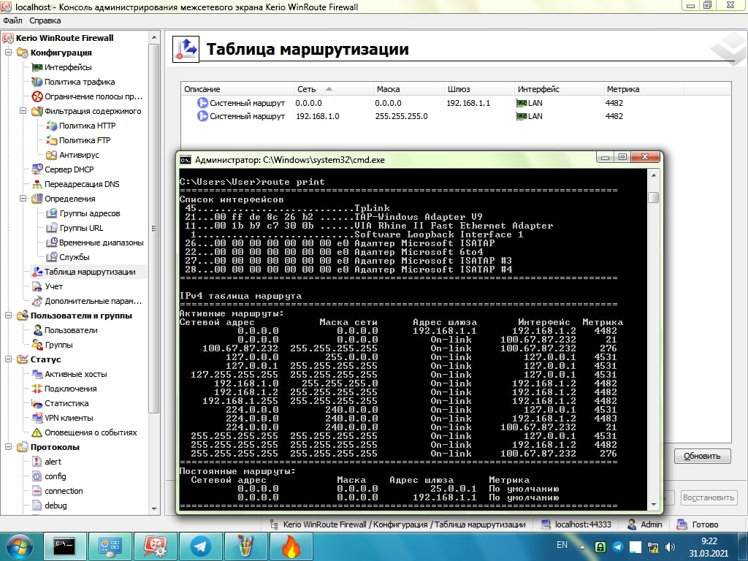Collapse Пользователи и группы node
748x561 pixels.
(x=8, y=316)
